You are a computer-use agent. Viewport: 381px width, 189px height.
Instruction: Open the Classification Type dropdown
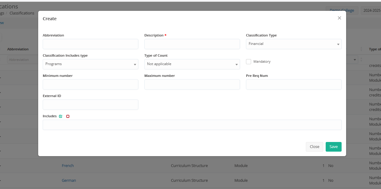[293, 44]
